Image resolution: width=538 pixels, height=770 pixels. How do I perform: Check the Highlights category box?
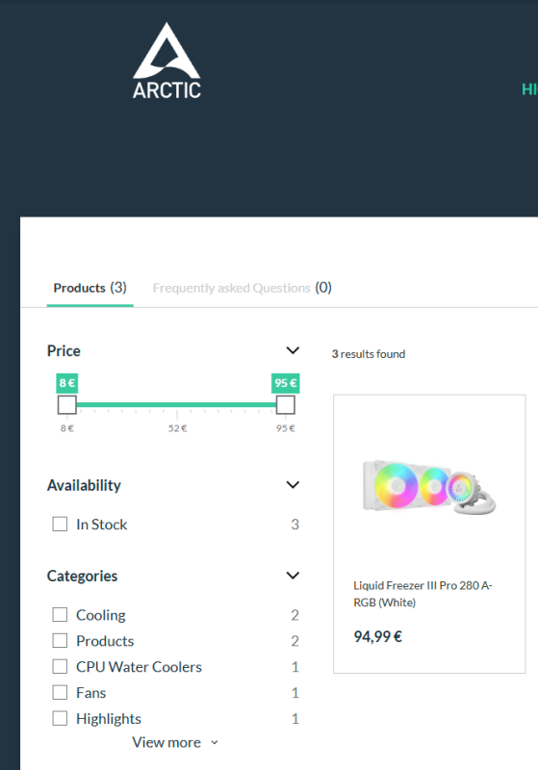(60, 719)
